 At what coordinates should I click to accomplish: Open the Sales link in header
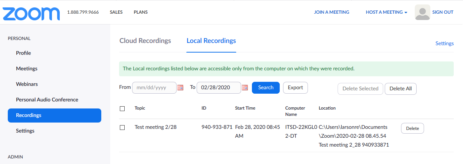point(116,12)
